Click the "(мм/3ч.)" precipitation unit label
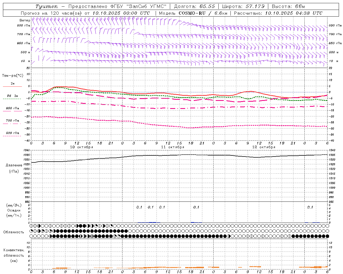 pyautogui.click(x=14, y=205)
